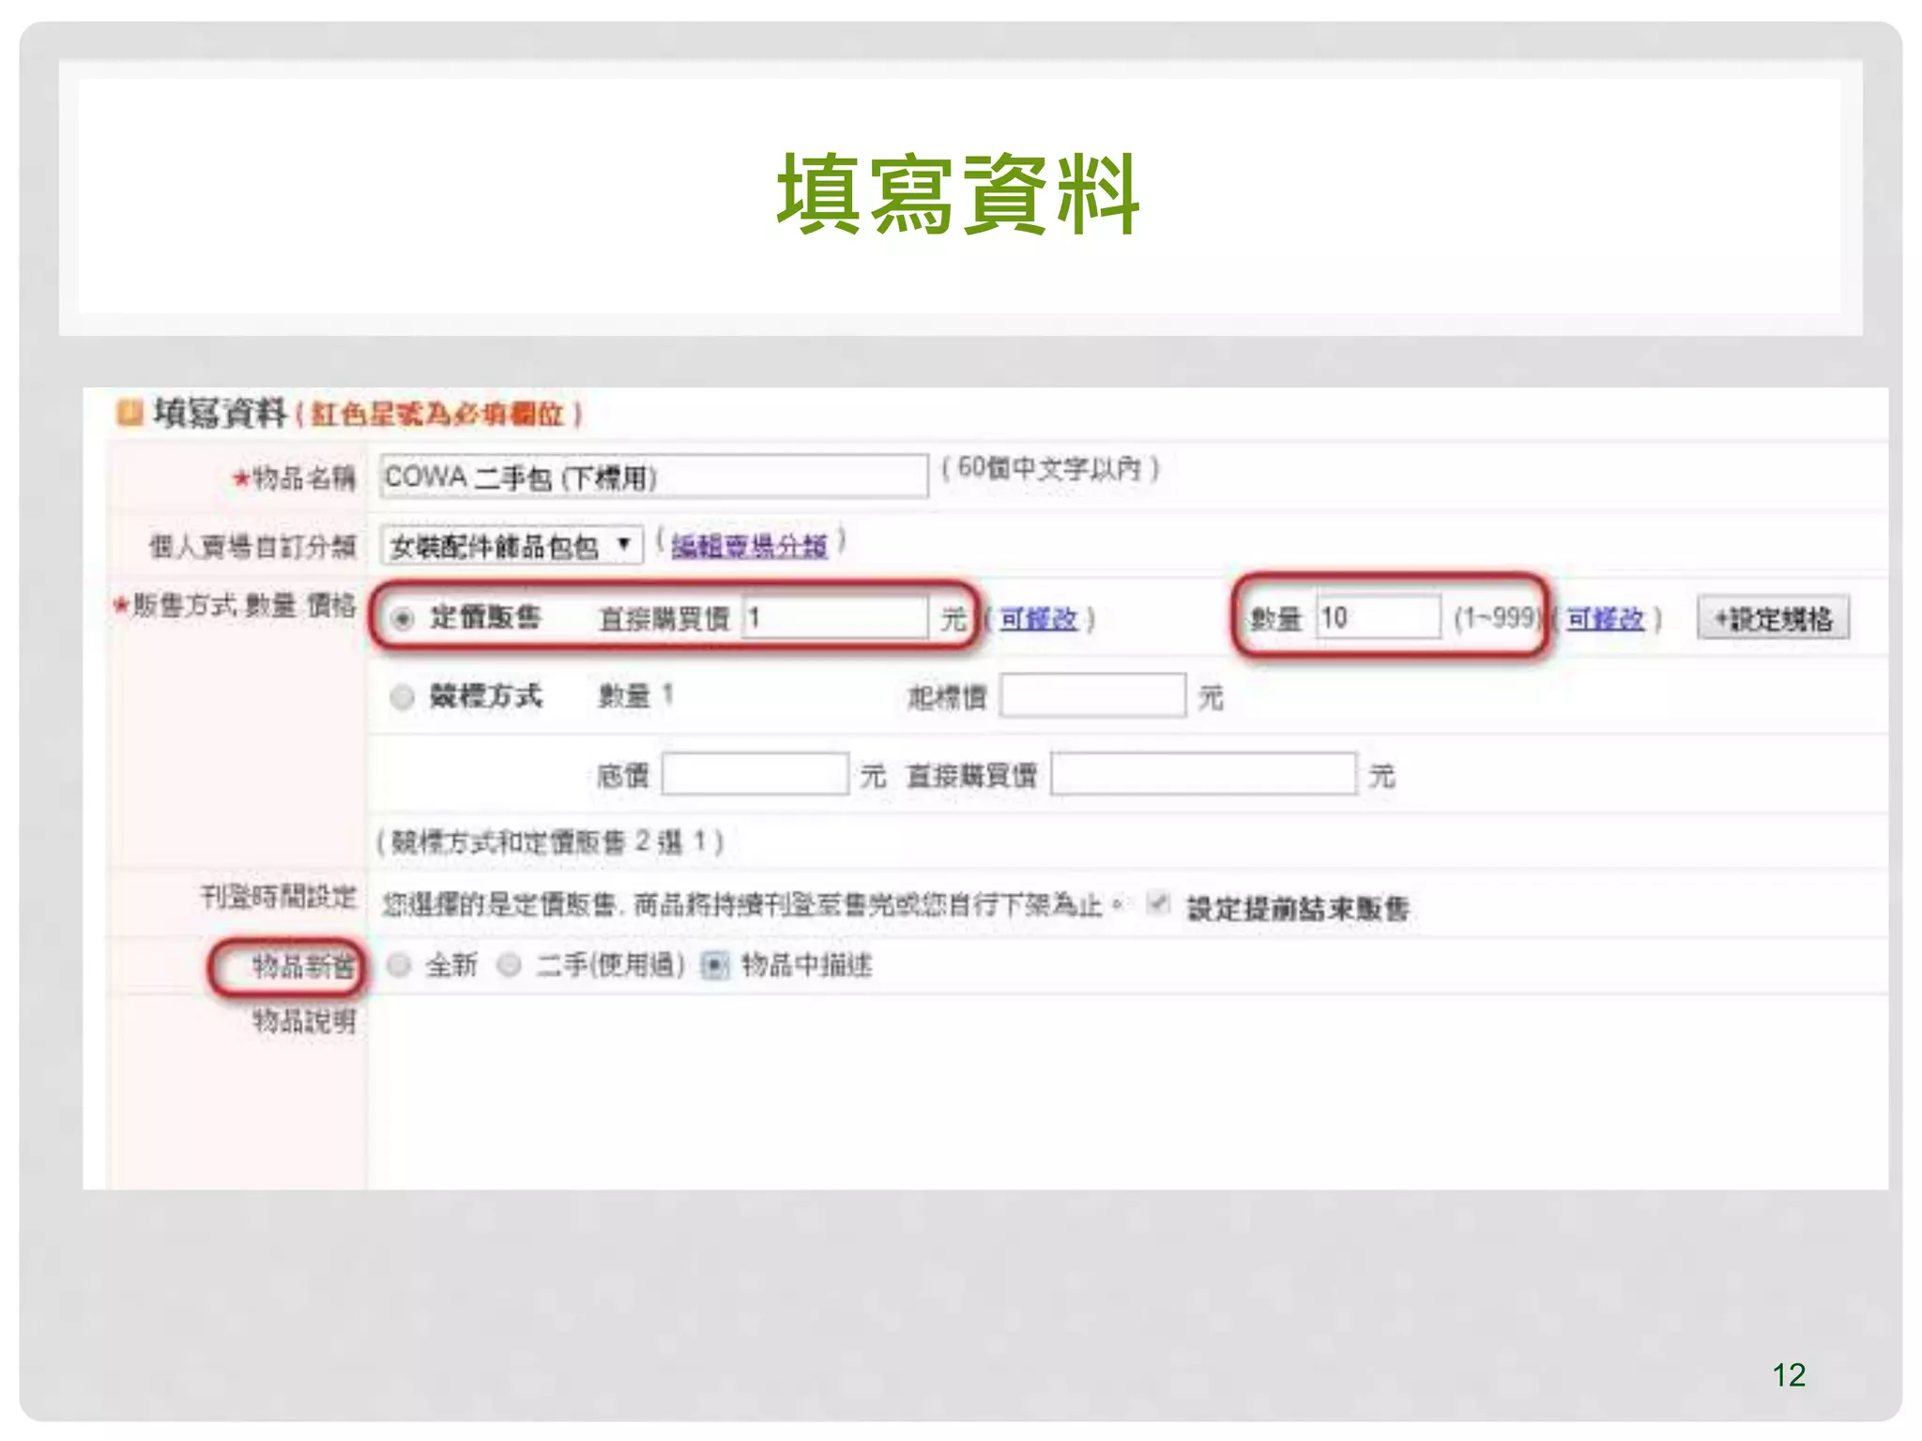Image resolution: width=1922 pixels, height=1441 pixels.
Task: Click the 起標價 input field
Action: pyautogui.click(x=1092, y=696)
